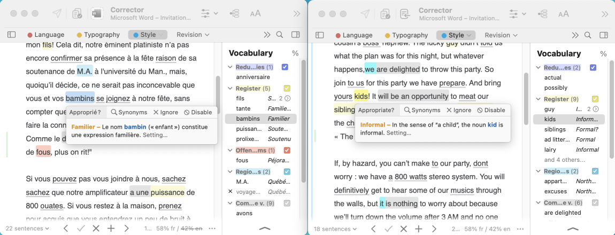Screen dimensions: 615x235
Task: Open the Setting… link in the Informal popup
Action: tap(399, 133)
